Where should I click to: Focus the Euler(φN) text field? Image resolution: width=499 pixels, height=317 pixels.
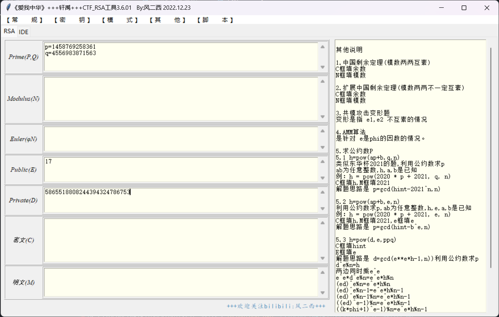[x=181, y=139]
